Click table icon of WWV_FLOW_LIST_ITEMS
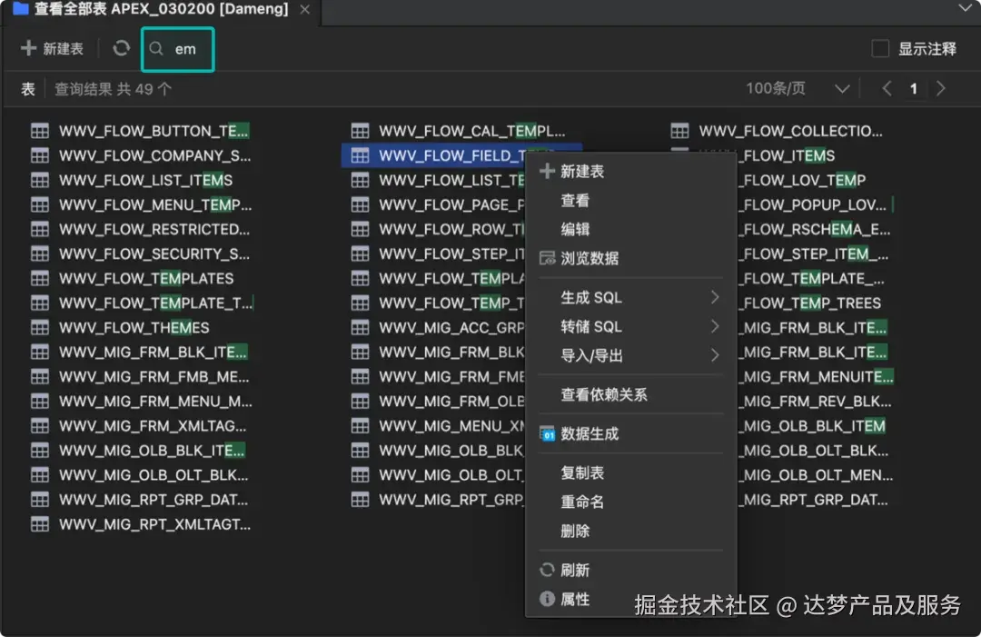The width and height of the screenshot is (981, 637). 40,180
